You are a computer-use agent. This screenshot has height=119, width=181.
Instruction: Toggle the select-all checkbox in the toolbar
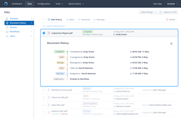[44, 20]
